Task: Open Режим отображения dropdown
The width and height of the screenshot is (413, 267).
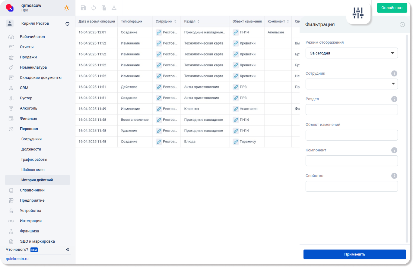Action: coord(351,53)
